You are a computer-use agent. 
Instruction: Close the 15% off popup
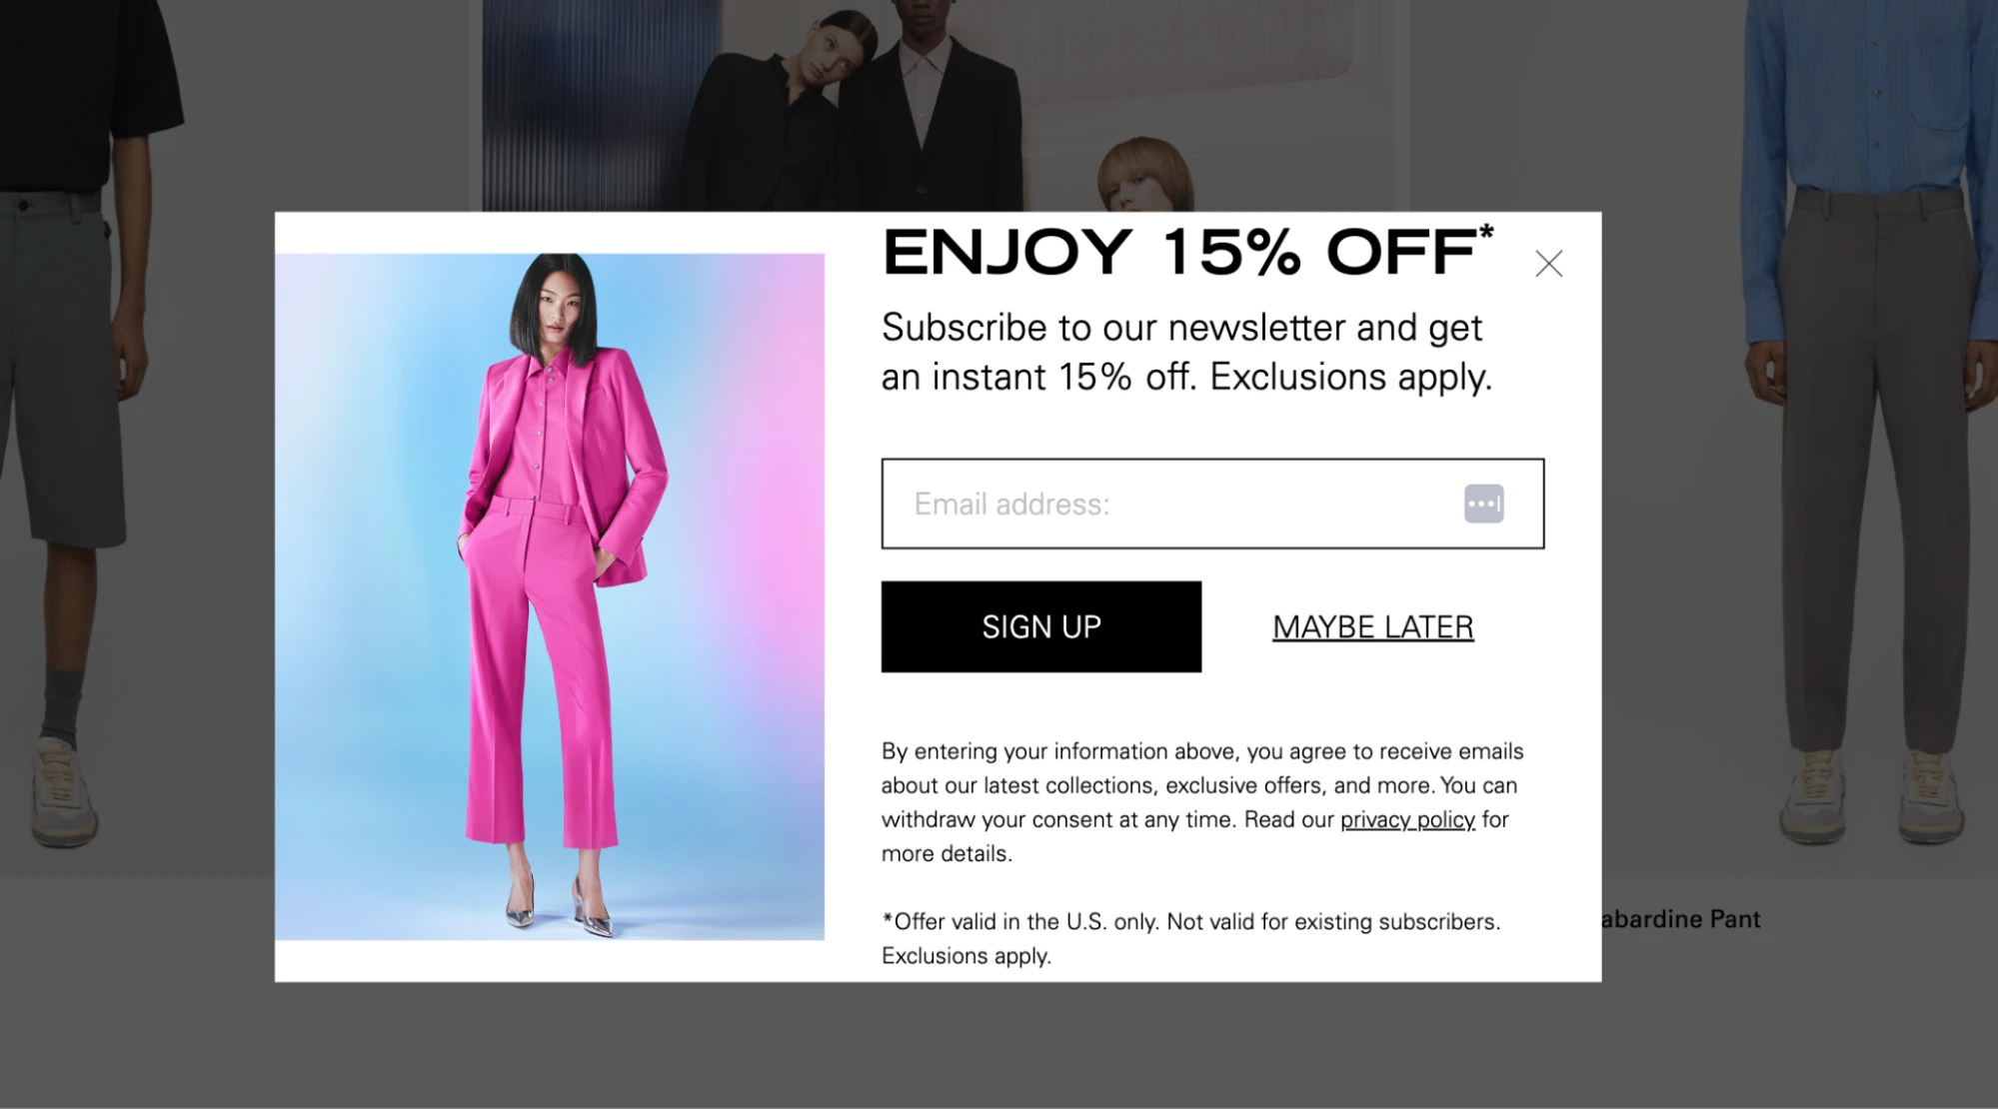point(1548,264)
